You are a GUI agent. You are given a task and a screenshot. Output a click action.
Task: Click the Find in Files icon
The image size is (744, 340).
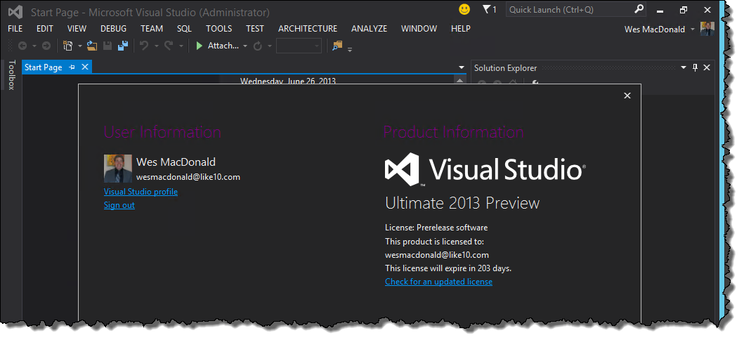[337, 46]
